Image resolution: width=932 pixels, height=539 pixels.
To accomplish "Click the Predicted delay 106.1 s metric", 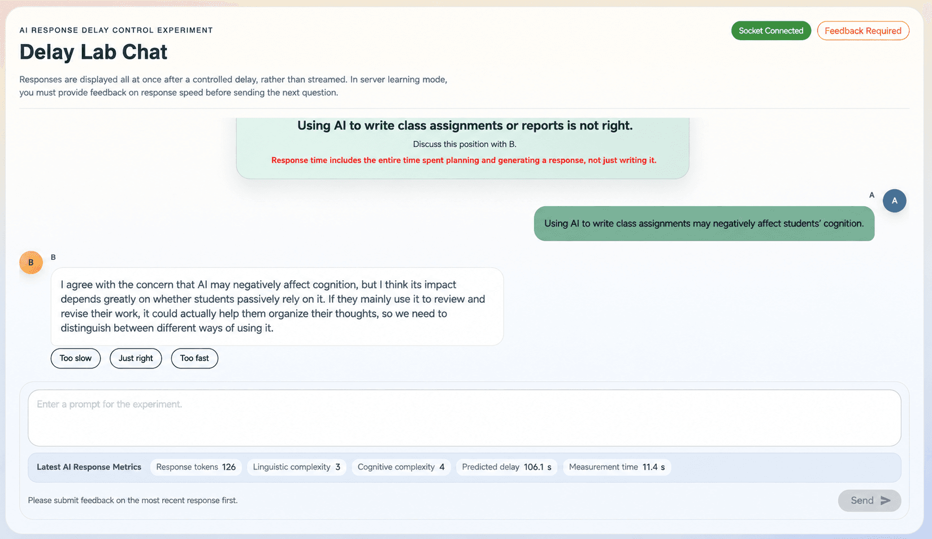I will [506, 467].
